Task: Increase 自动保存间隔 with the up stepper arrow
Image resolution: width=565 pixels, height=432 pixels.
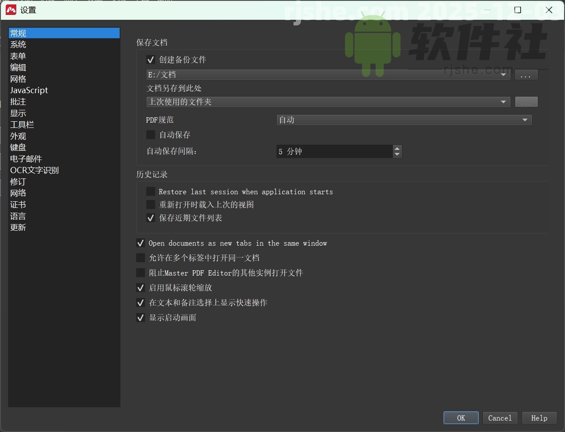Action: pos(397,149)
